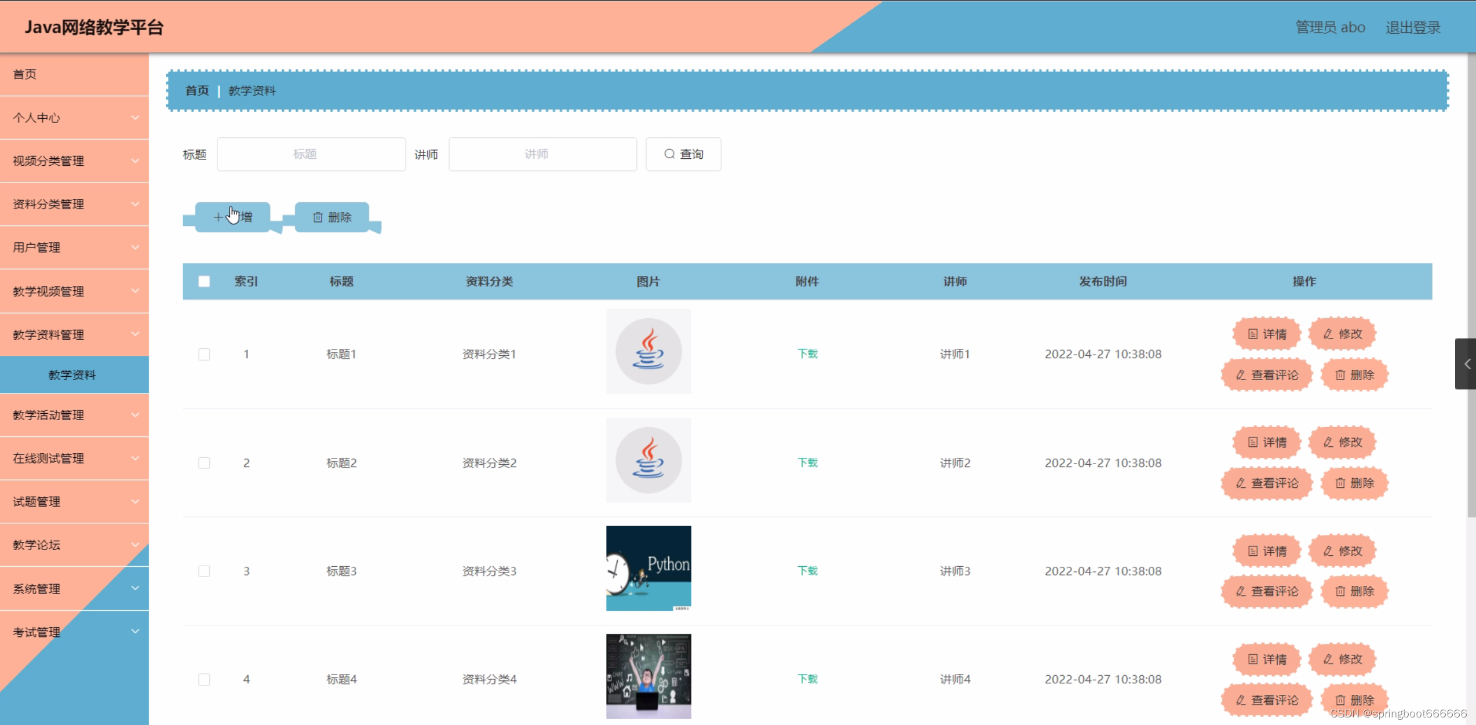Screen dimensions: 1476x725
Task: Expand 个人中心 sidebar menu
Action: pos(74,118)
